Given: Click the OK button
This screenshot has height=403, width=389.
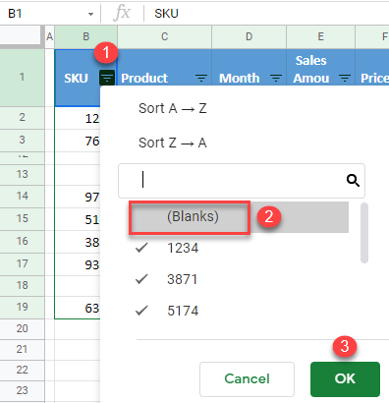Looking at the screenshot, I should pos(345,379).
